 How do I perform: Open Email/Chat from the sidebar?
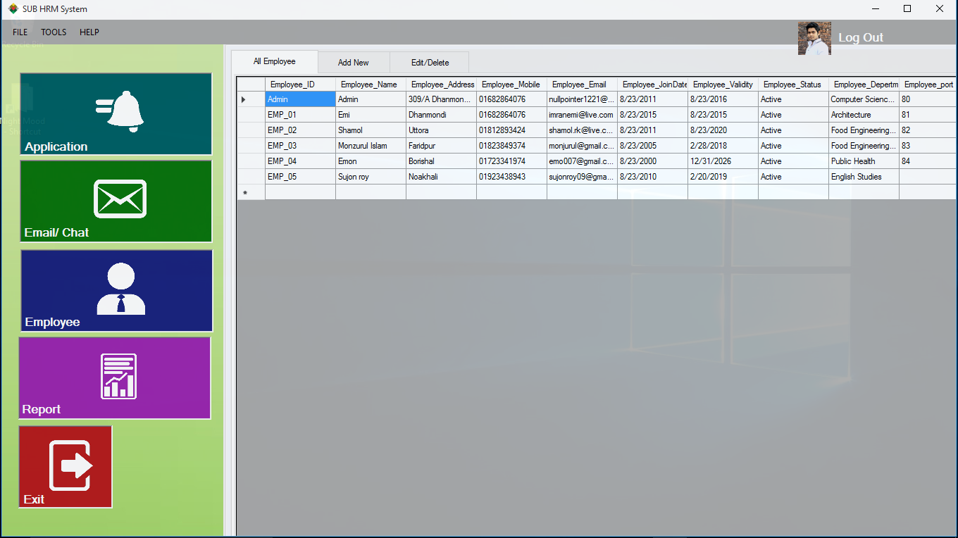click(115, 201)
